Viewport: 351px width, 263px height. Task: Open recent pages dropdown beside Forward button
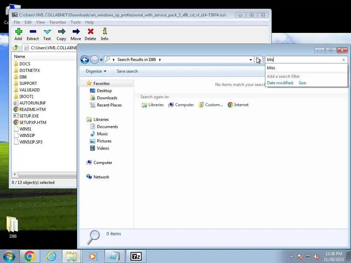[x=101, y=60]
